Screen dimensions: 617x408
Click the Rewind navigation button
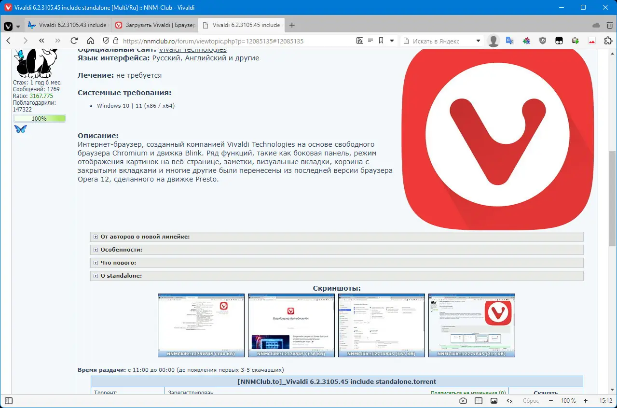point(41,41)
